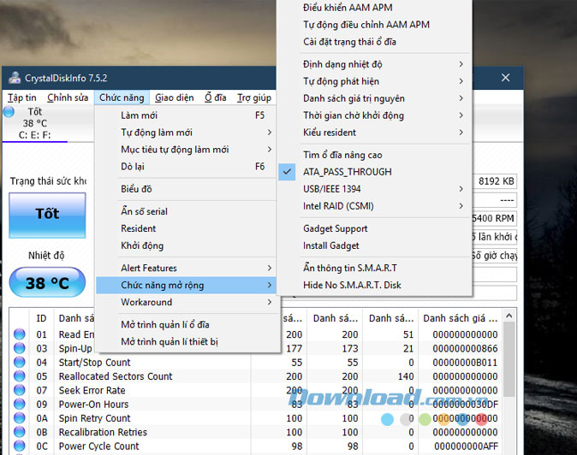The image size is (577, 455).
Task: Click the status circle for Read Error Rate row
Action: coord(19,334)
